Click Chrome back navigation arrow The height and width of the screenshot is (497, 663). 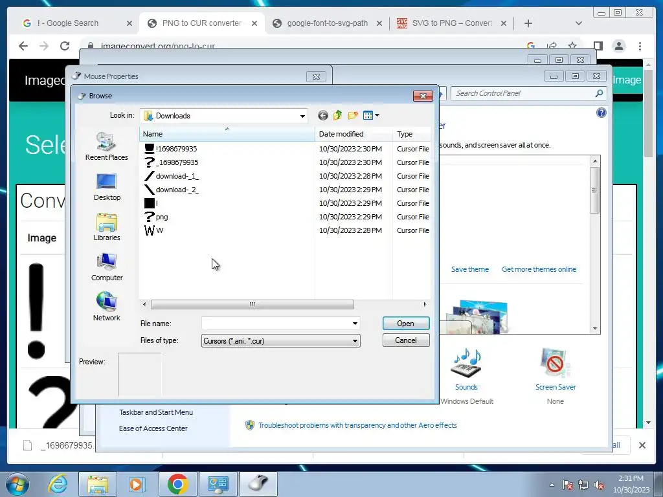(23, 46)
